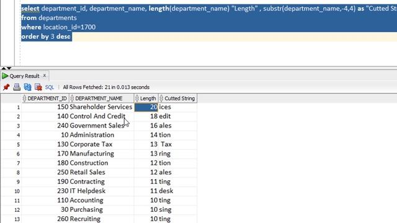Screen dimensions: 397x223
Task: Sort by Length column header
Action: click(146, 98)
